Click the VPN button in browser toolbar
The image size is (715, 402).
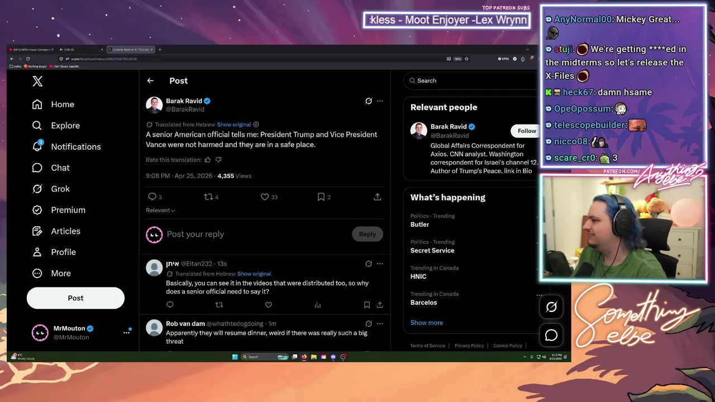click(x=503, y=59)
